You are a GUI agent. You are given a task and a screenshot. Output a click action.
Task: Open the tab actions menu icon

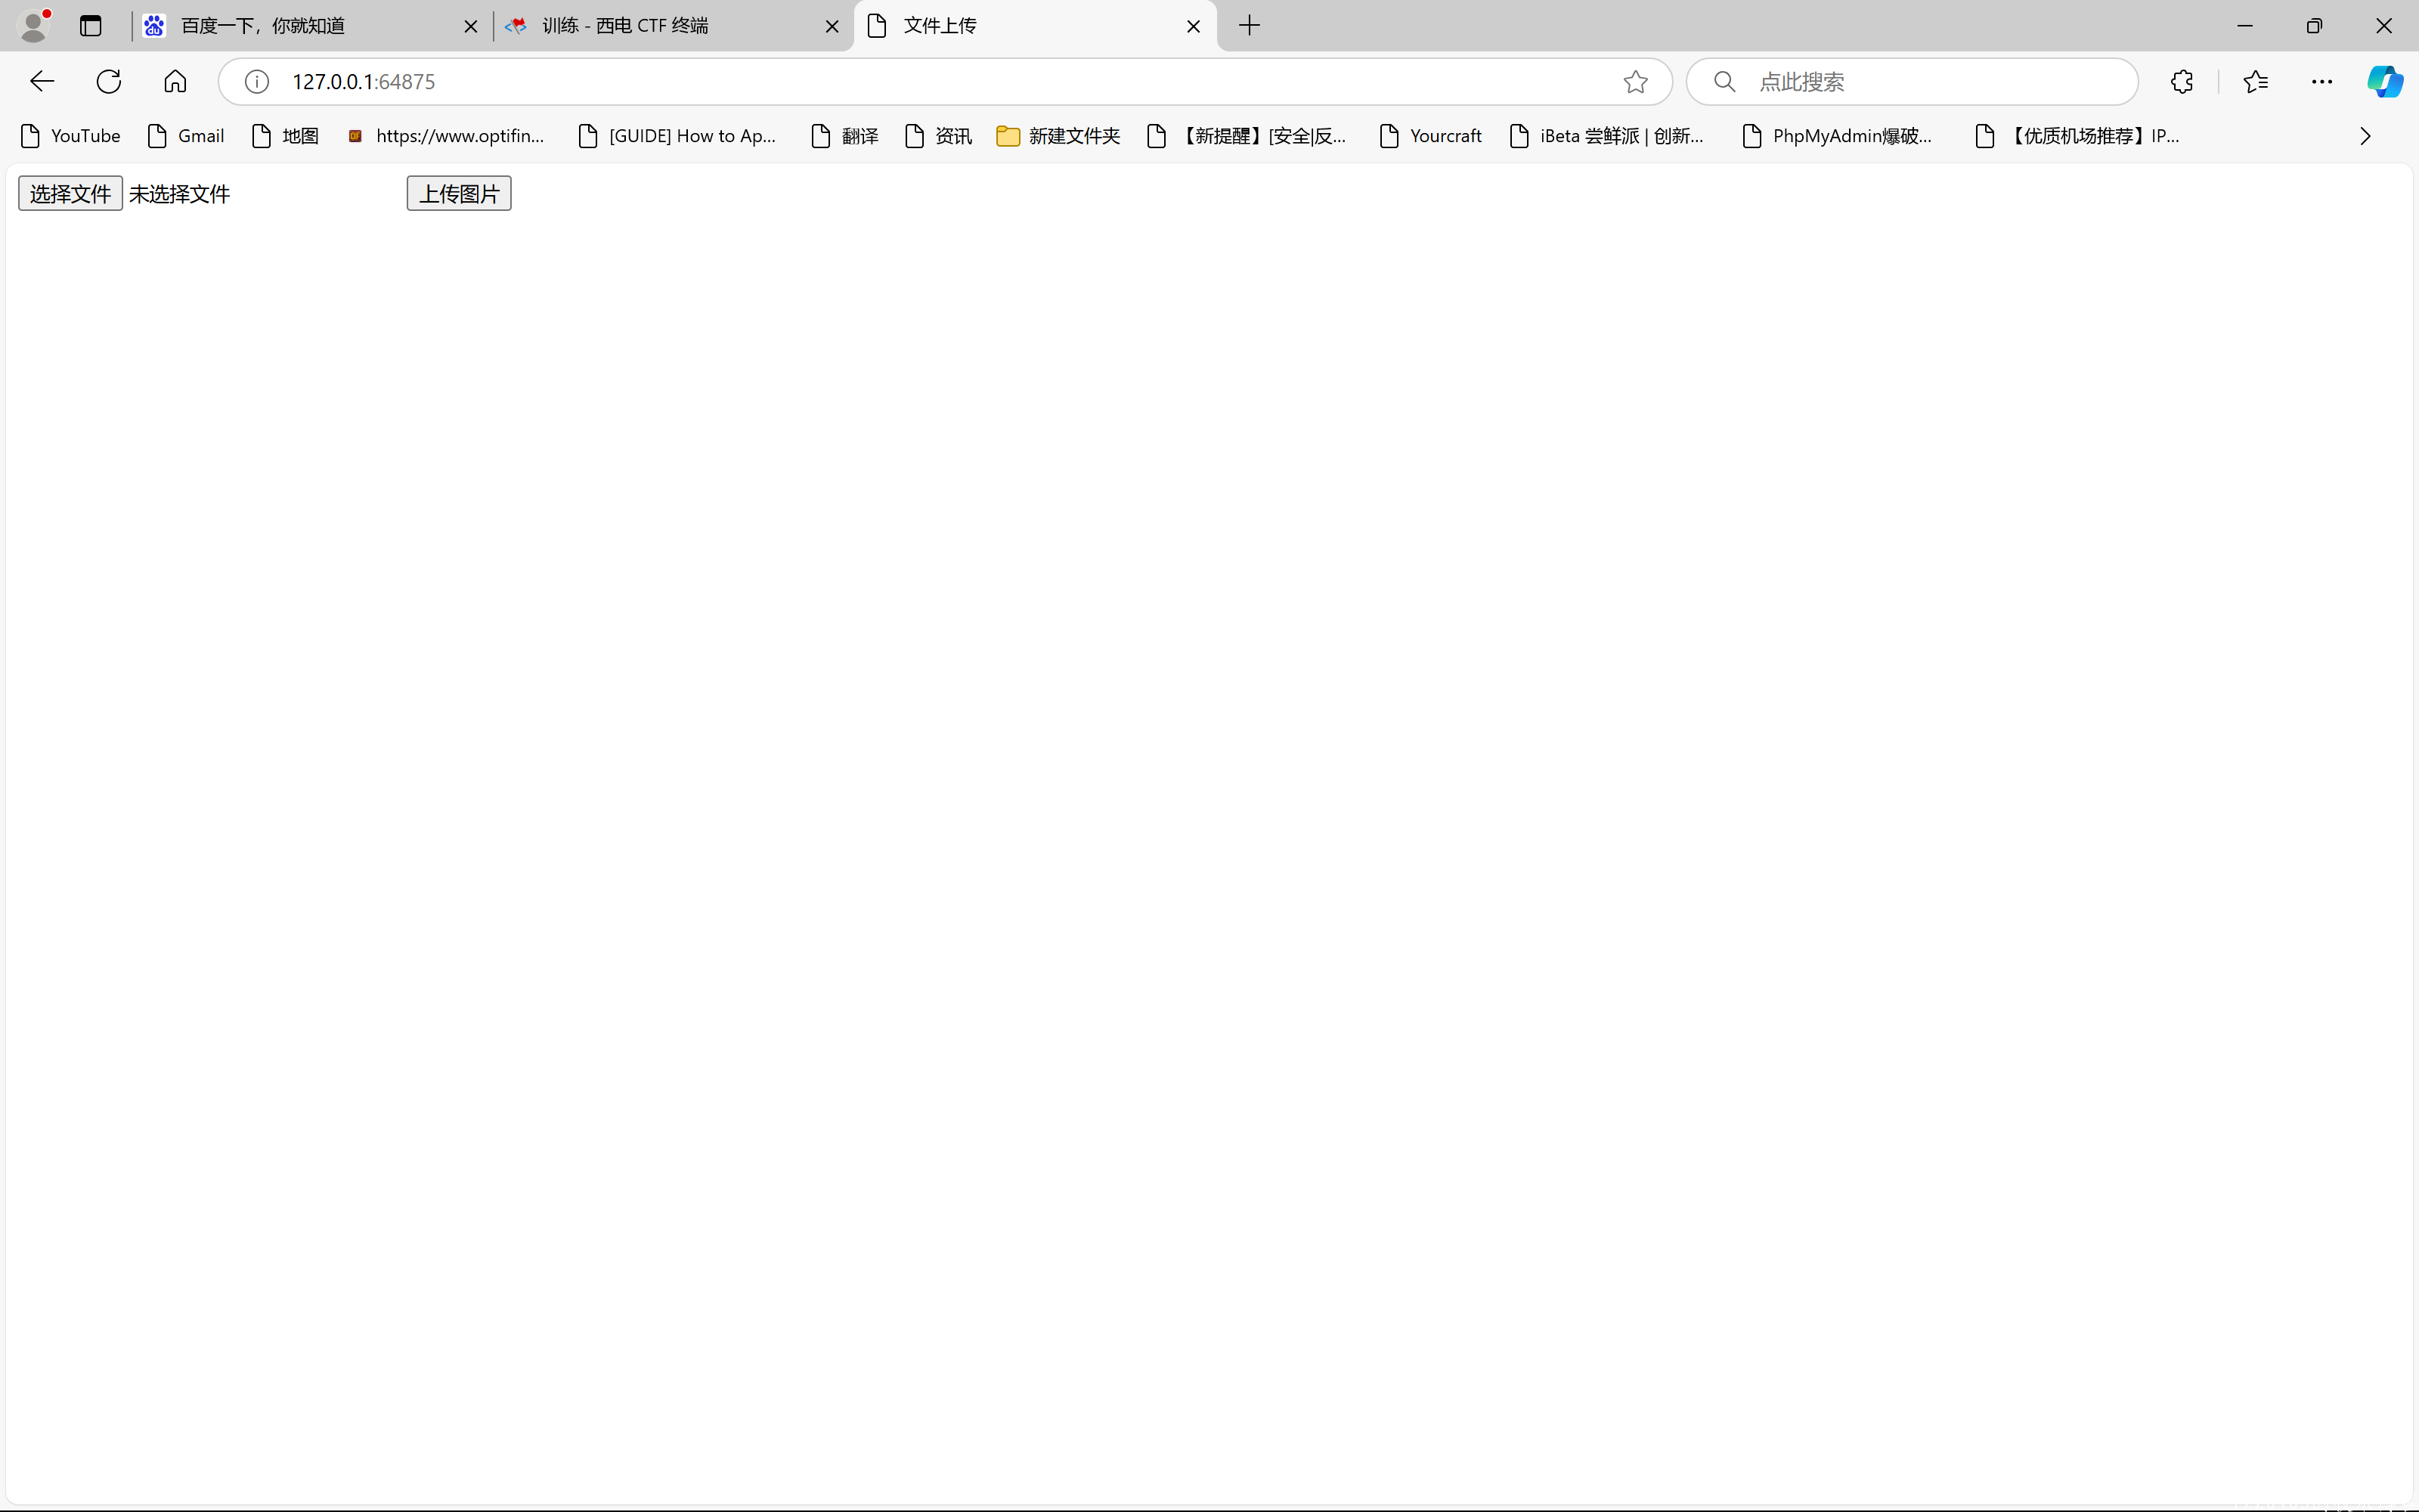tap(91, 26)
